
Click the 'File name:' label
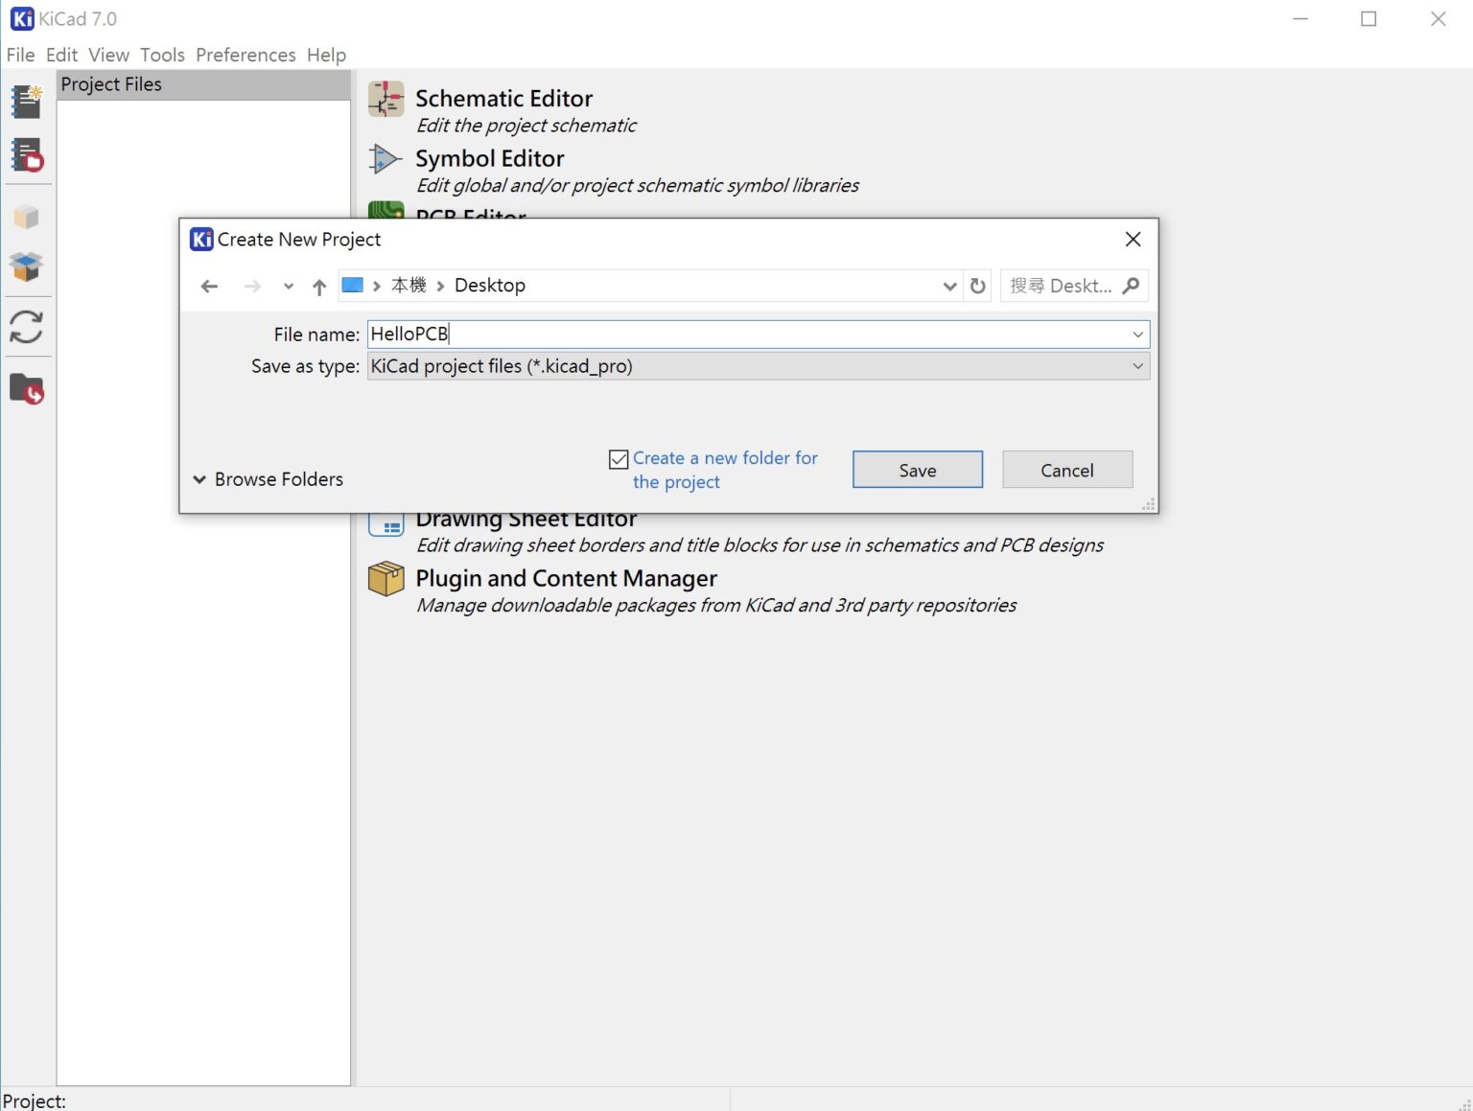[316, 335]
